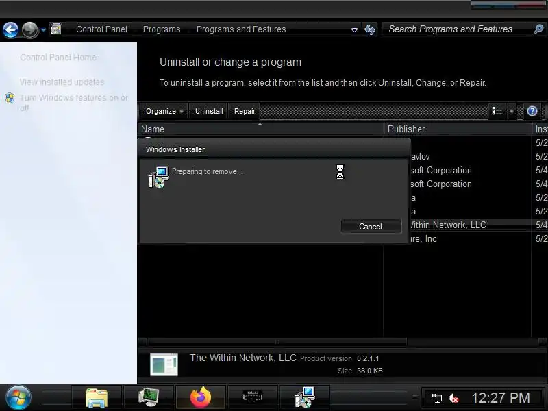
Task: Click the search magnifier icon
Action: (x=538, y=29)
